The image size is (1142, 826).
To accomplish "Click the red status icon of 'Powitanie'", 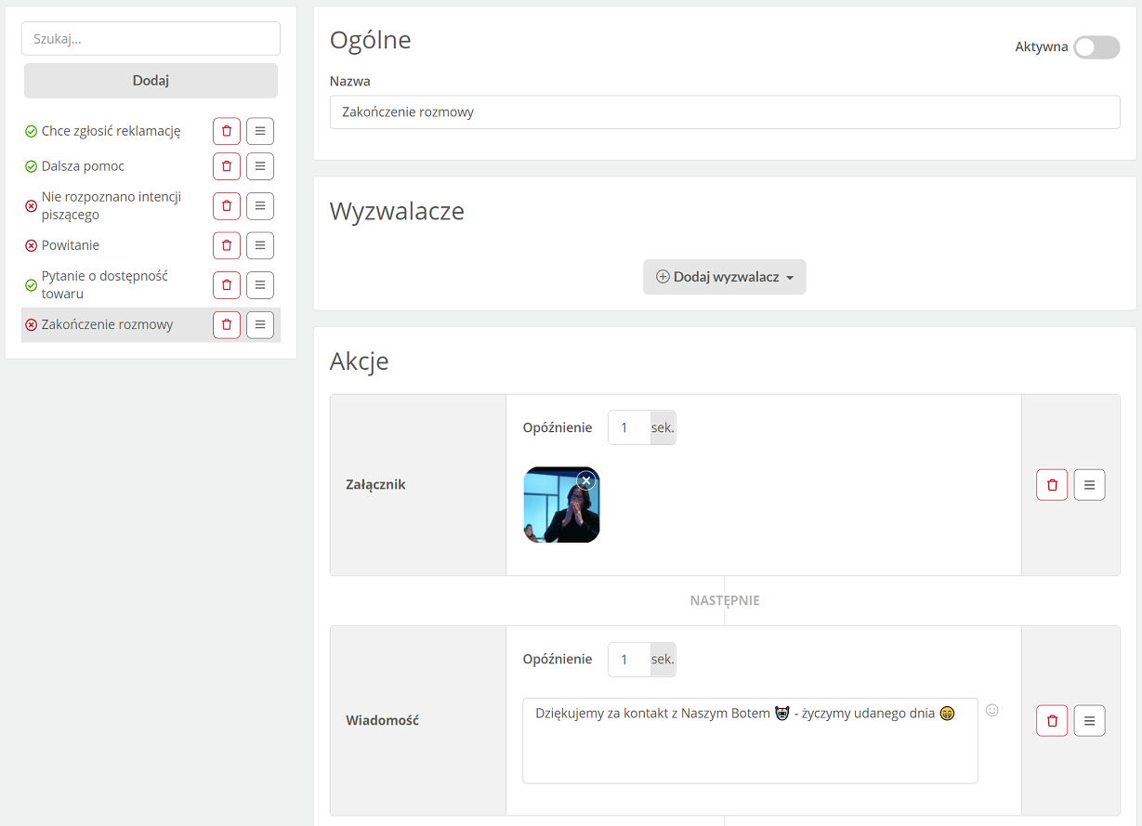I will 31,245.
